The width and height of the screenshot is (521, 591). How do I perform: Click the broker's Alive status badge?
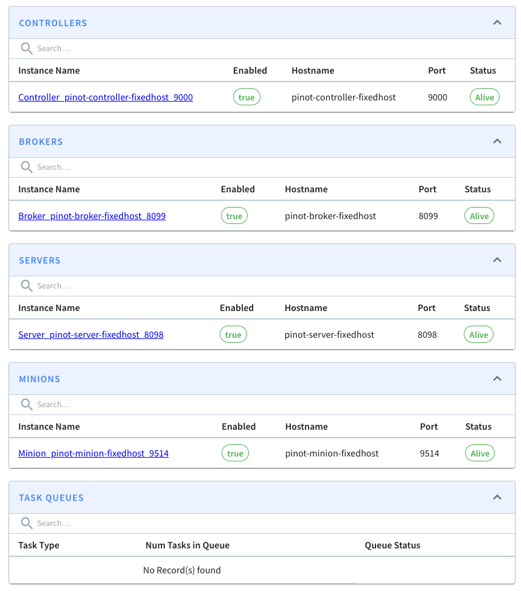(x=479, y=216)
